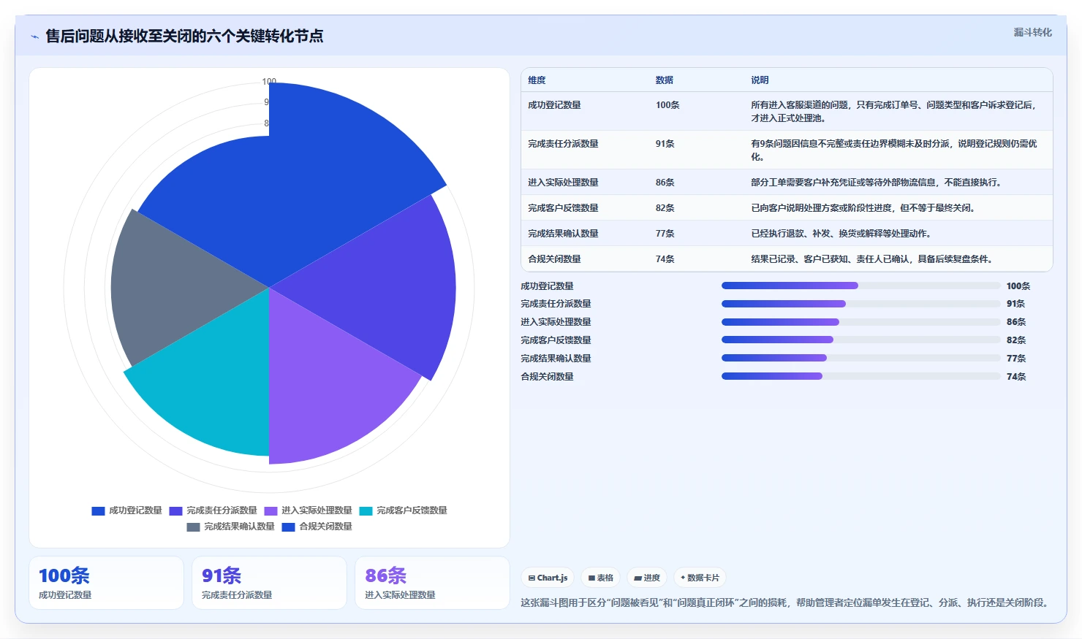Click the 进度 tag chip
Screen dimensions: 1082x639
(x=647, y=578)
